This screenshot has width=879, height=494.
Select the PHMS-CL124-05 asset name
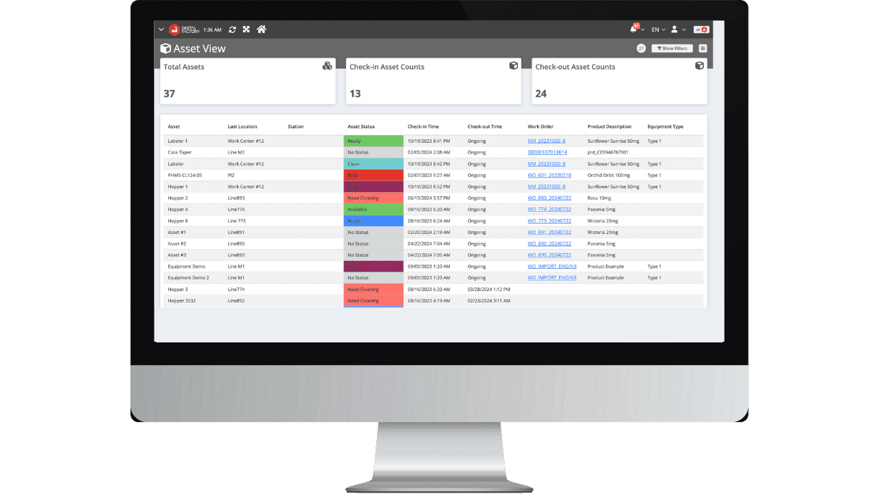(x=183, y=175)
